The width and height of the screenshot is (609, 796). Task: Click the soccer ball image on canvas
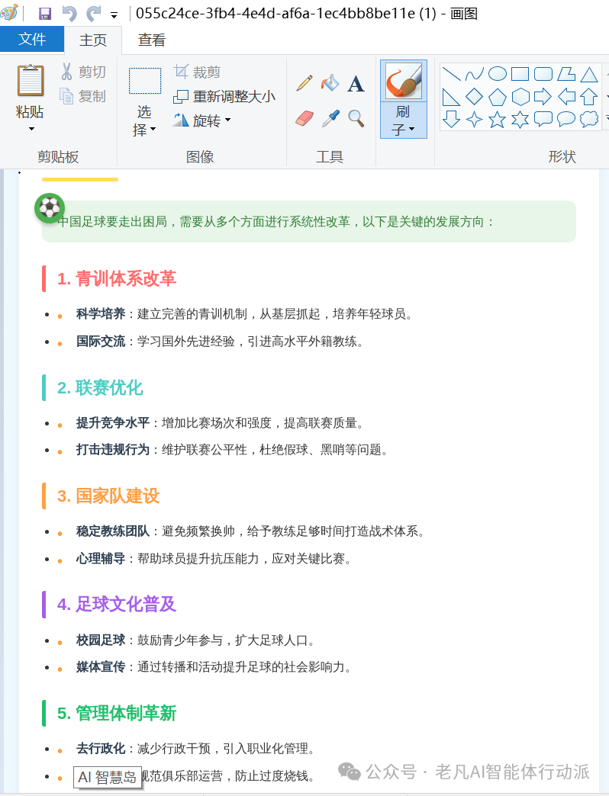coord(50,207)
